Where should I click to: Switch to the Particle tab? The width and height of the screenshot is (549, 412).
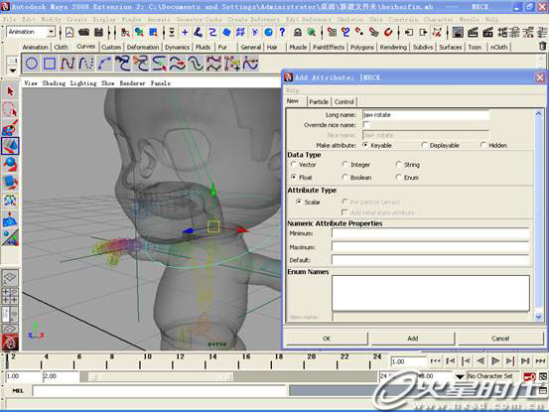pos(319,101)
